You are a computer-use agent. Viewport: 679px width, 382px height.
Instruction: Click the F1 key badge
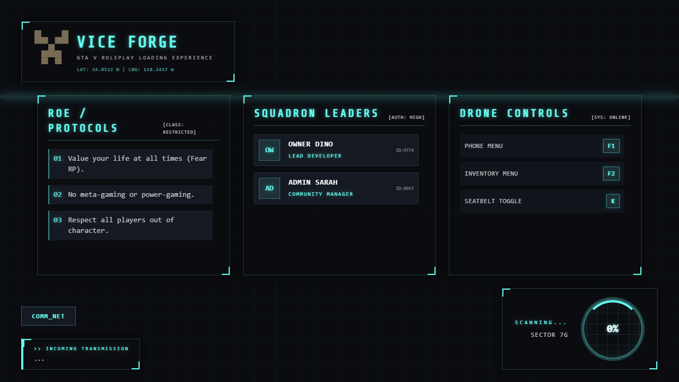click(611, 146)
